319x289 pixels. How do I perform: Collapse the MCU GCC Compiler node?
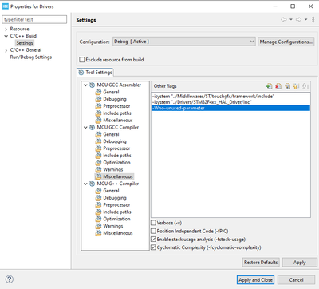[x=85, y=128]
